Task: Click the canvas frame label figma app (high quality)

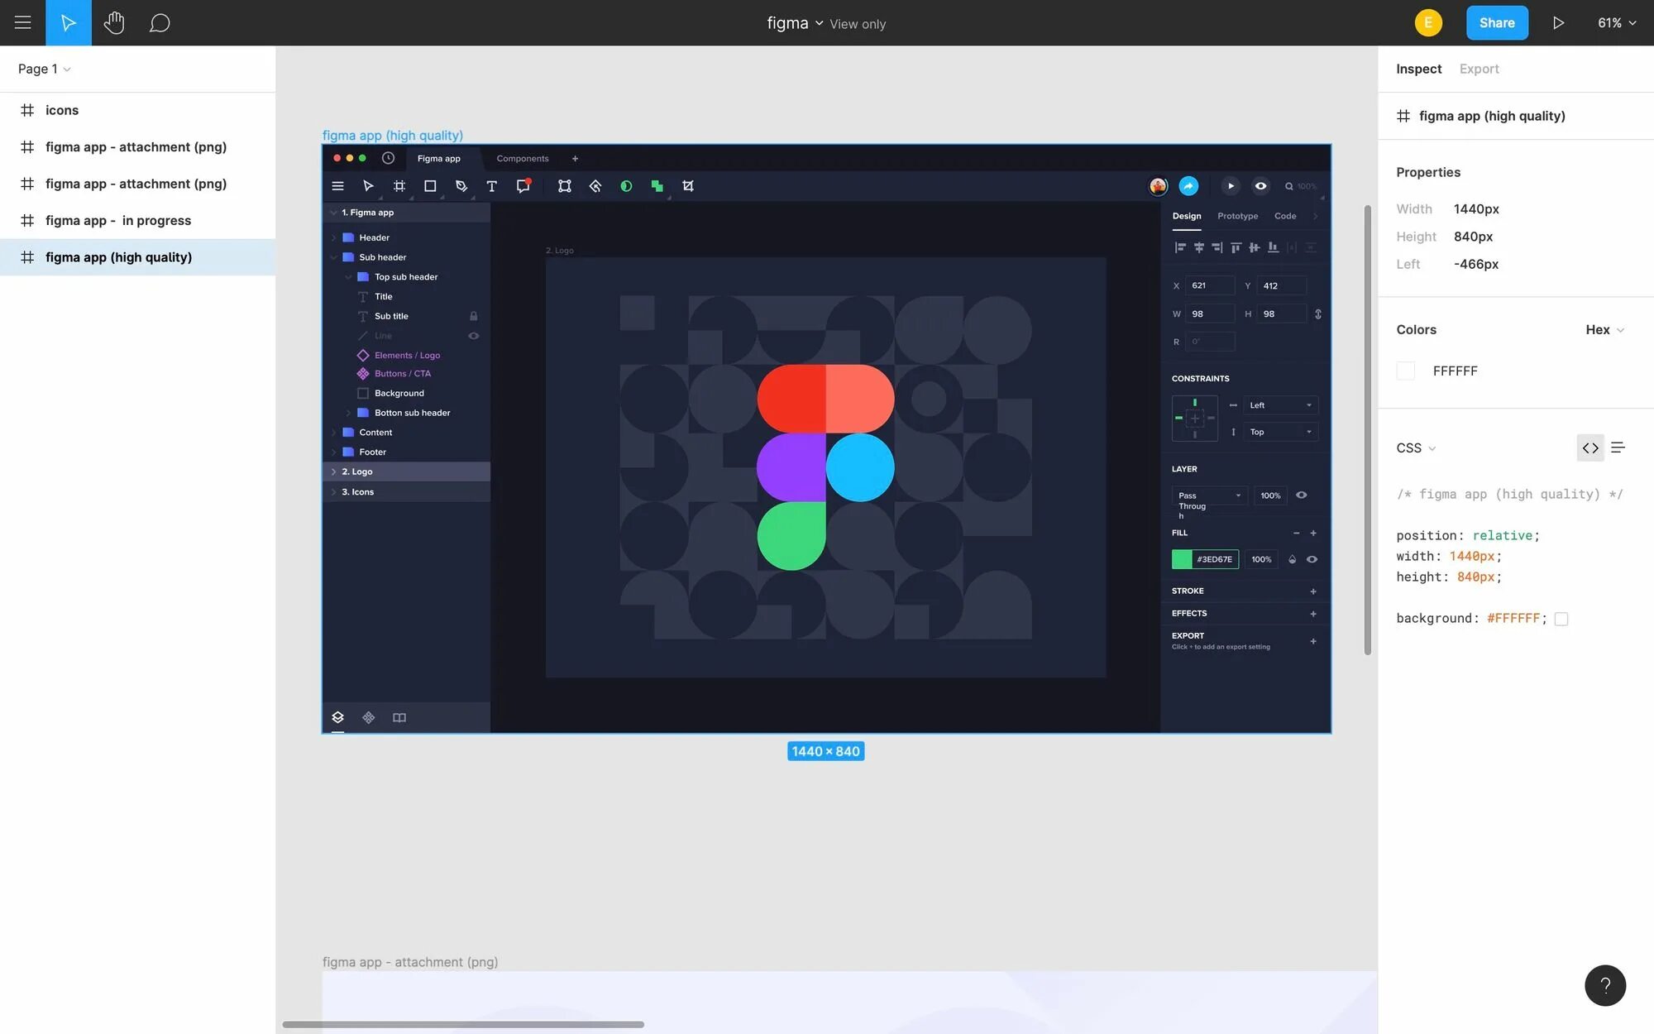Action: tap(392, 135)
